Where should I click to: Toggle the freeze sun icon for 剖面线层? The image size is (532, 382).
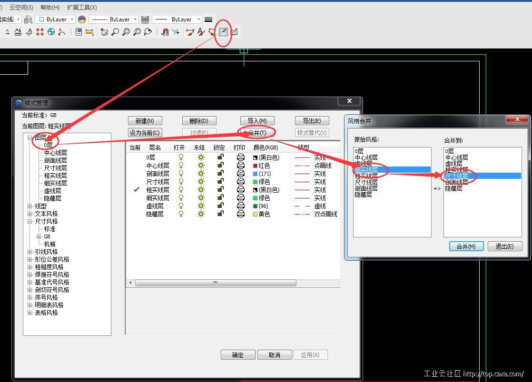click(x=201, y=174)
